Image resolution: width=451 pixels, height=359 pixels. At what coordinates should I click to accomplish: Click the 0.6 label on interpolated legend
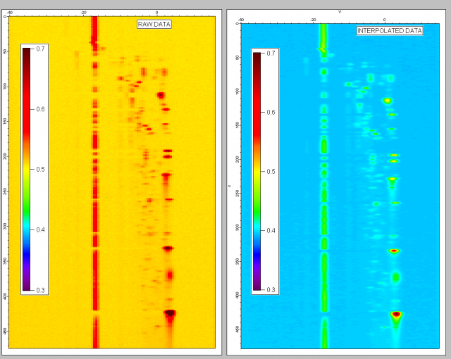pyautogui.click(x=272, y=112)
